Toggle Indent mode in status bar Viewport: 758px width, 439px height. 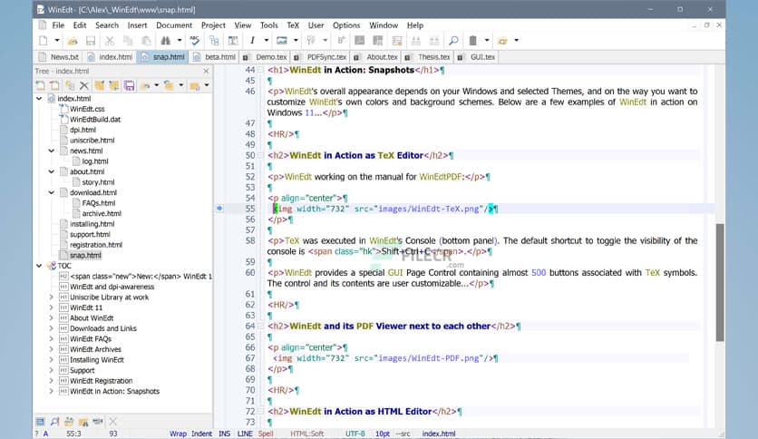click(x=201, y=434)
